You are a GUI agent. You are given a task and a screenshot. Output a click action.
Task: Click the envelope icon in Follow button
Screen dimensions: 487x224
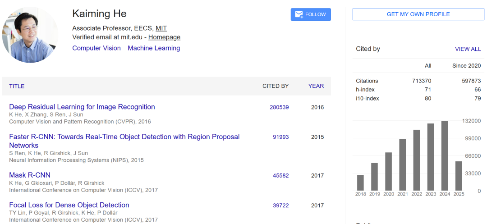click(299, 14)
